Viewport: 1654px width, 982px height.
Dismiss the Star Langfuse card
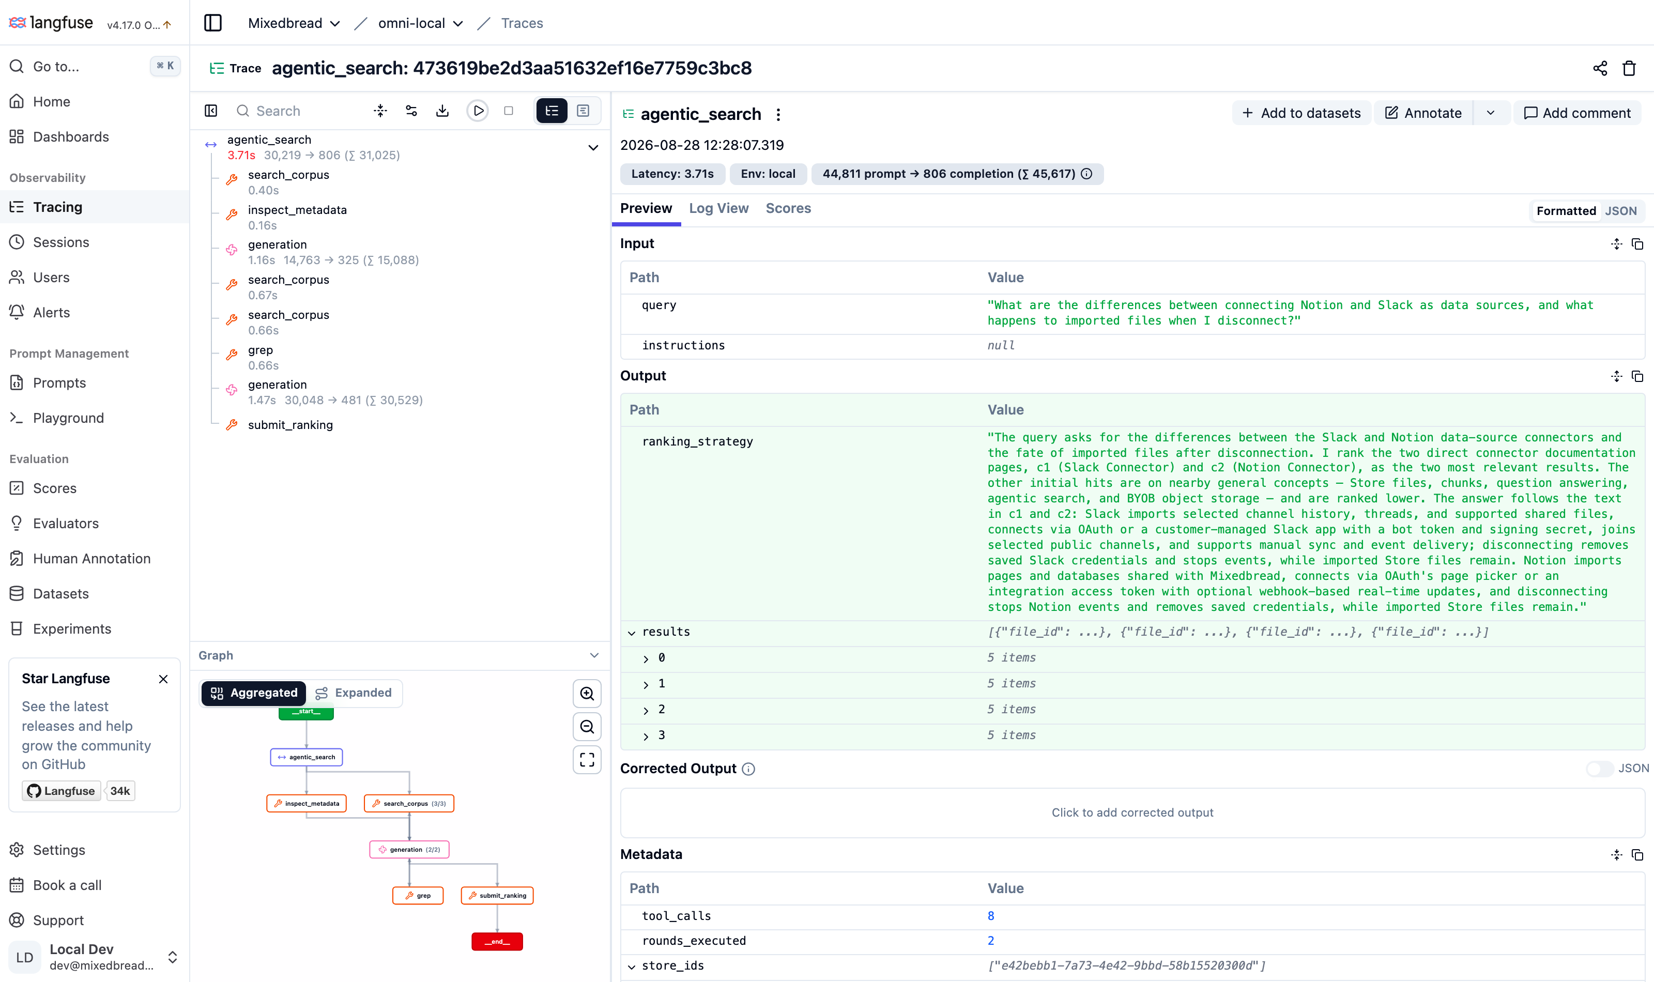163,679
